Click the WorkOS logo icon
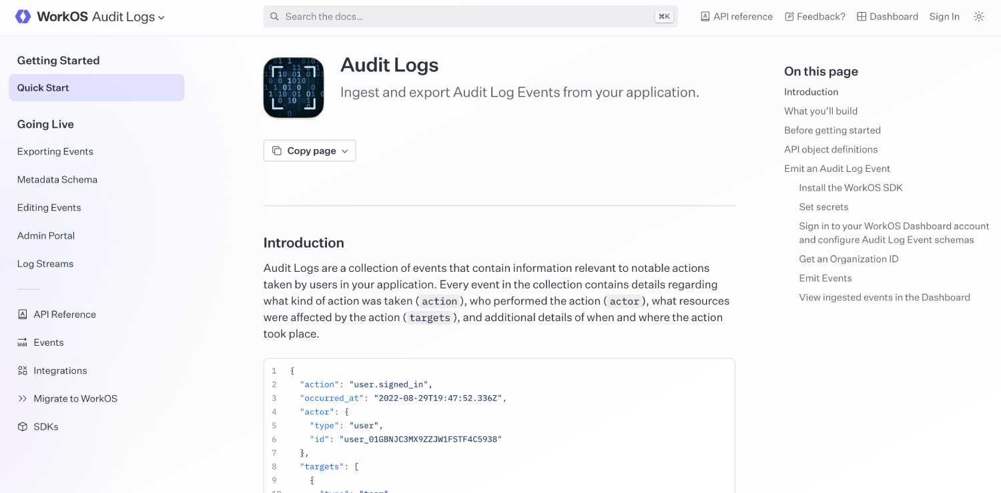The width and height of the screenshot is (1001, 493). [x=23, y=17]
